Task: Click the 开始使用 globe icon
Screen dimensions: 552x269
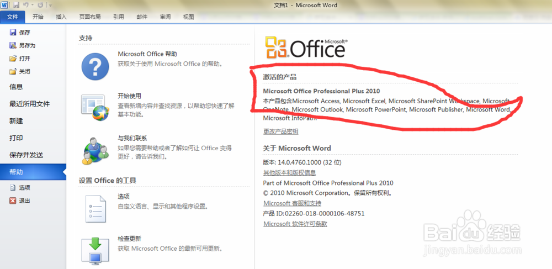Action: coord(94,107)
